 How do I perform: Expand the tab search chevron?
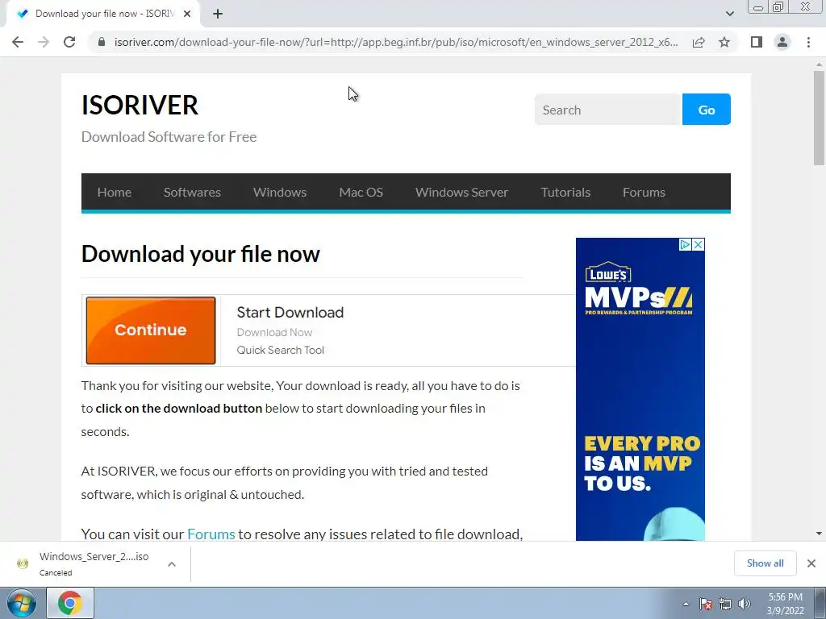click(x=729, y=14)
